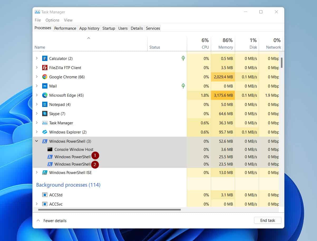Viewport: 317px width, 241px height.
Task: Click the Calculator app icon
Action: tap(45, 58)
